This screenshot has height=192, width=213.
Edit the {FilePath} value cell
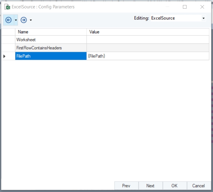[148, 56]
